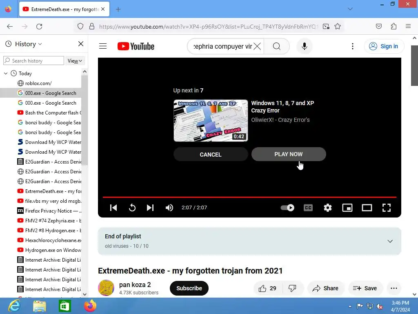Go back to previous page
Image resolution: width=418 pixels, height=314 pixels.
coord(10,27)
